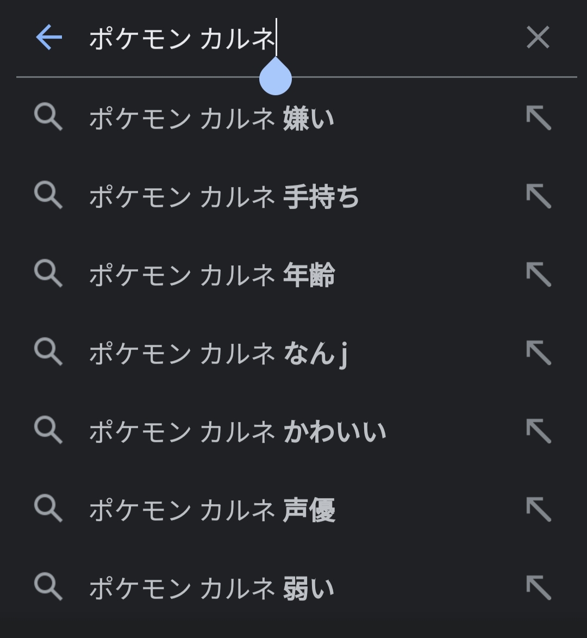Tap the blue back arrow icon
Screen dimensions: 587x638
pos(49,38)
